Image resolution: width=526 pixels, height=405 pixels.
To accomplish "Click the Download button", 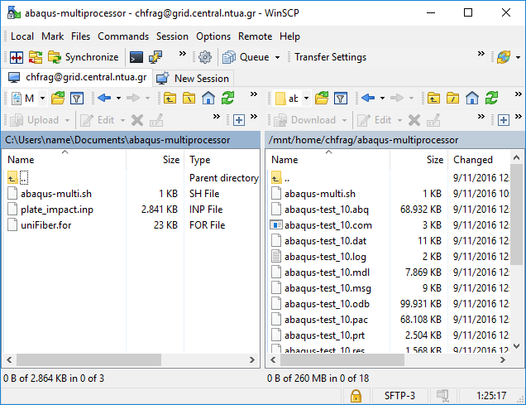I will [x=305, y=120].
